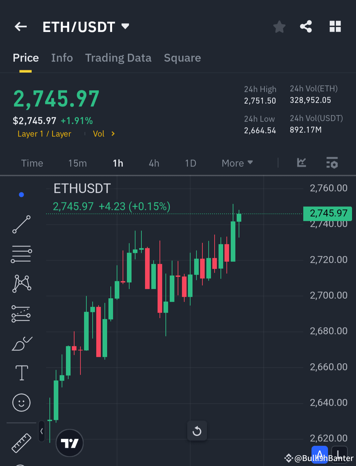Image resolution: width=356 pixels, height=466 pixels.
Task: Switch to the Trading Data tab
Action: click(x=118, y=58)
